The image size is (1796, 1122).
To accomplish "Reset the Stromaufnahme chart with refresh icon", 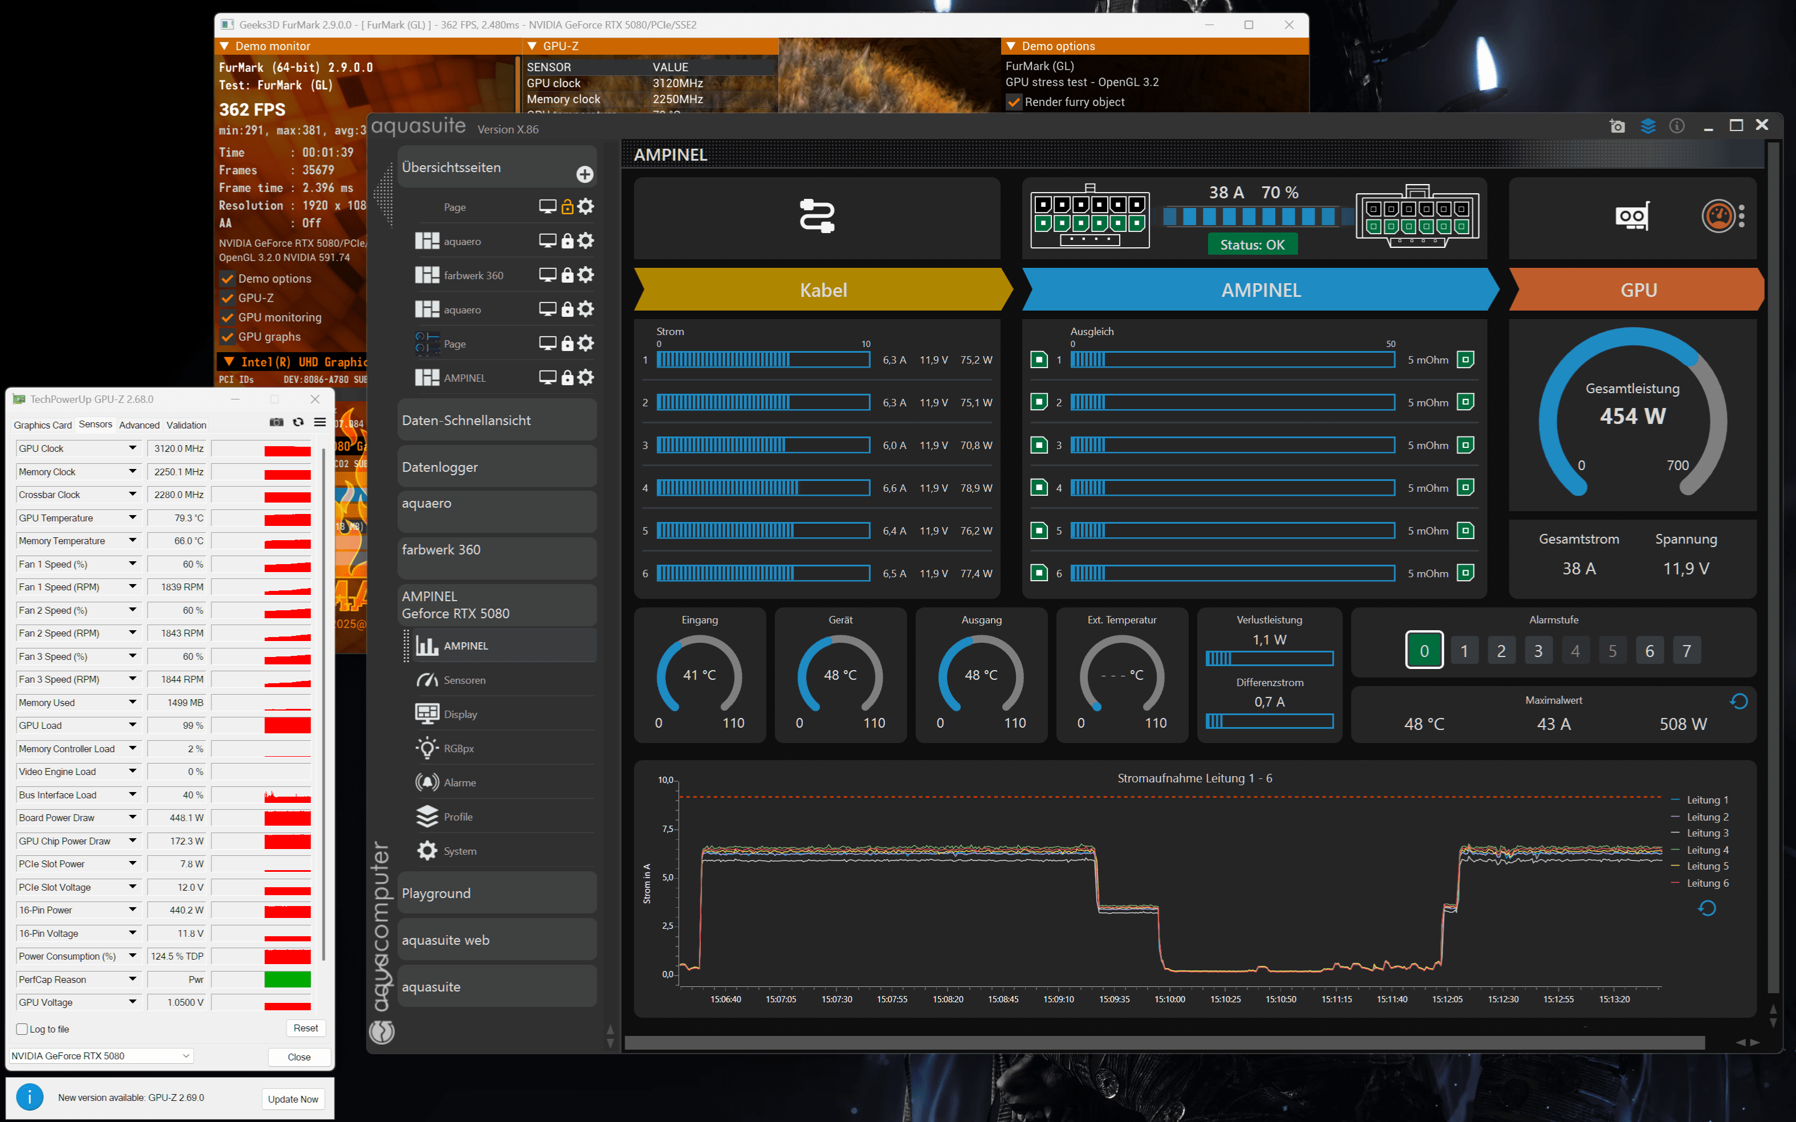I will (x=1706, y=908).
